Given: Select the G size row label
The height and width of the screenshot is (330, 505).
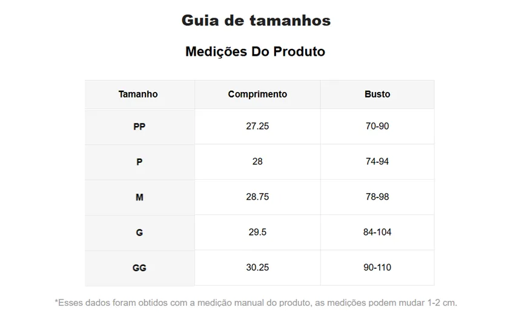Looking at the screenshot, I should coord(139,233).
